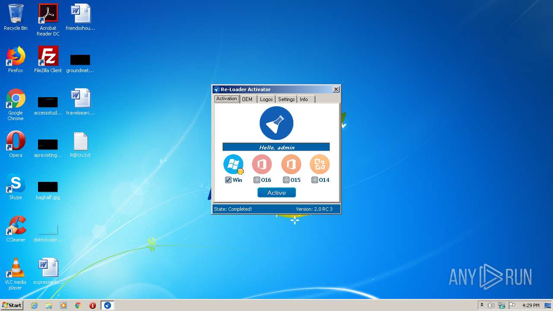Select the R@1n.txt text file
This screenshot has width=553, height=311.
pos(80,144)
